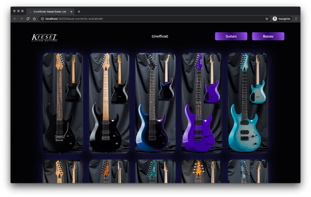The height and width of the screenshot is (197, 311).
Task: Open the orange guitar listing in the second row
Action: click(x=109, y=171)
